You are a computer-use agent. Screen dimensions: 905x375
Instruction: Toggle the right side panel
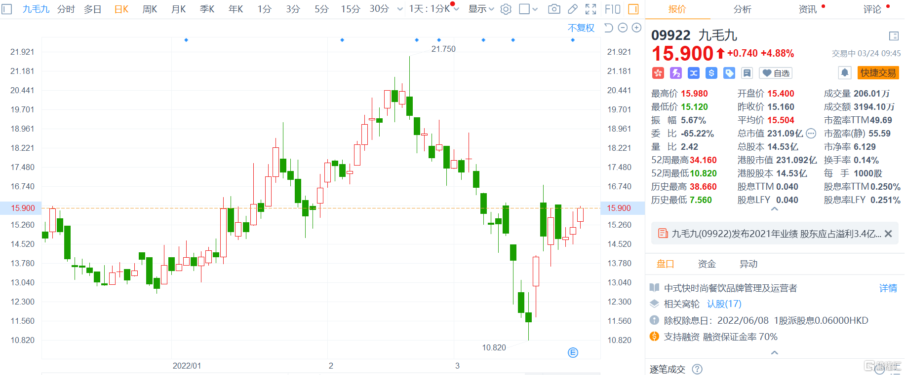[633, 9]
